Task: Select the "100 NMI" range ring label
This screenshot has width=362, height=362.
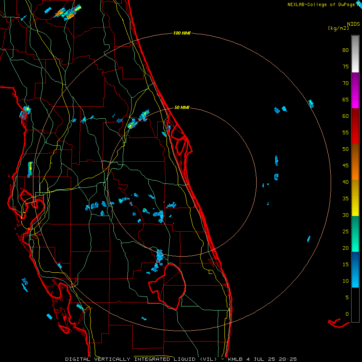Action: 182,33
